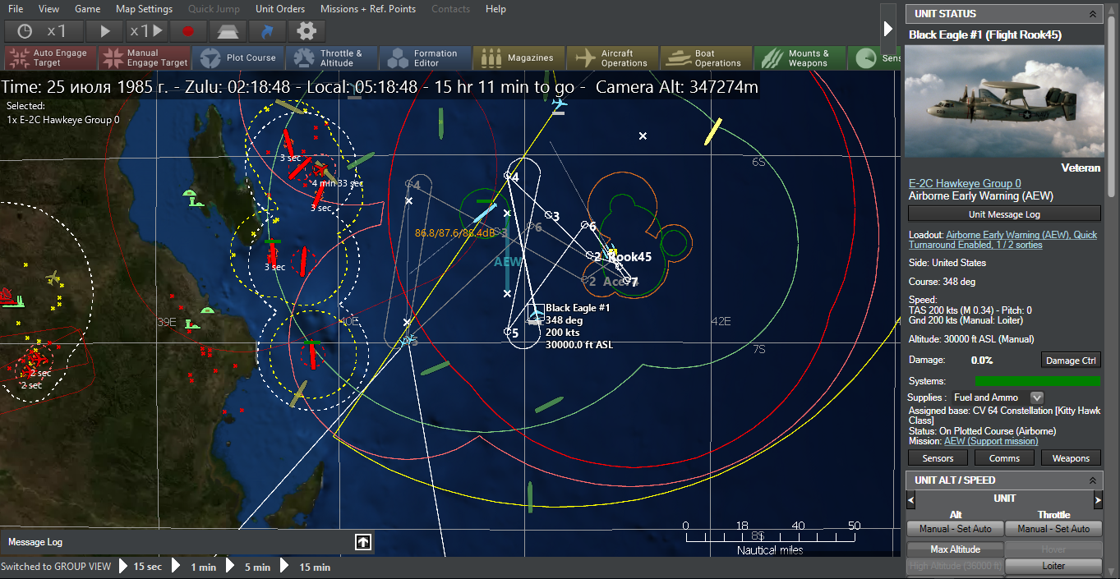Open Aircraft Operations
The height and width of the screenshot is (579, 1120).
click(x=613, y=58)
